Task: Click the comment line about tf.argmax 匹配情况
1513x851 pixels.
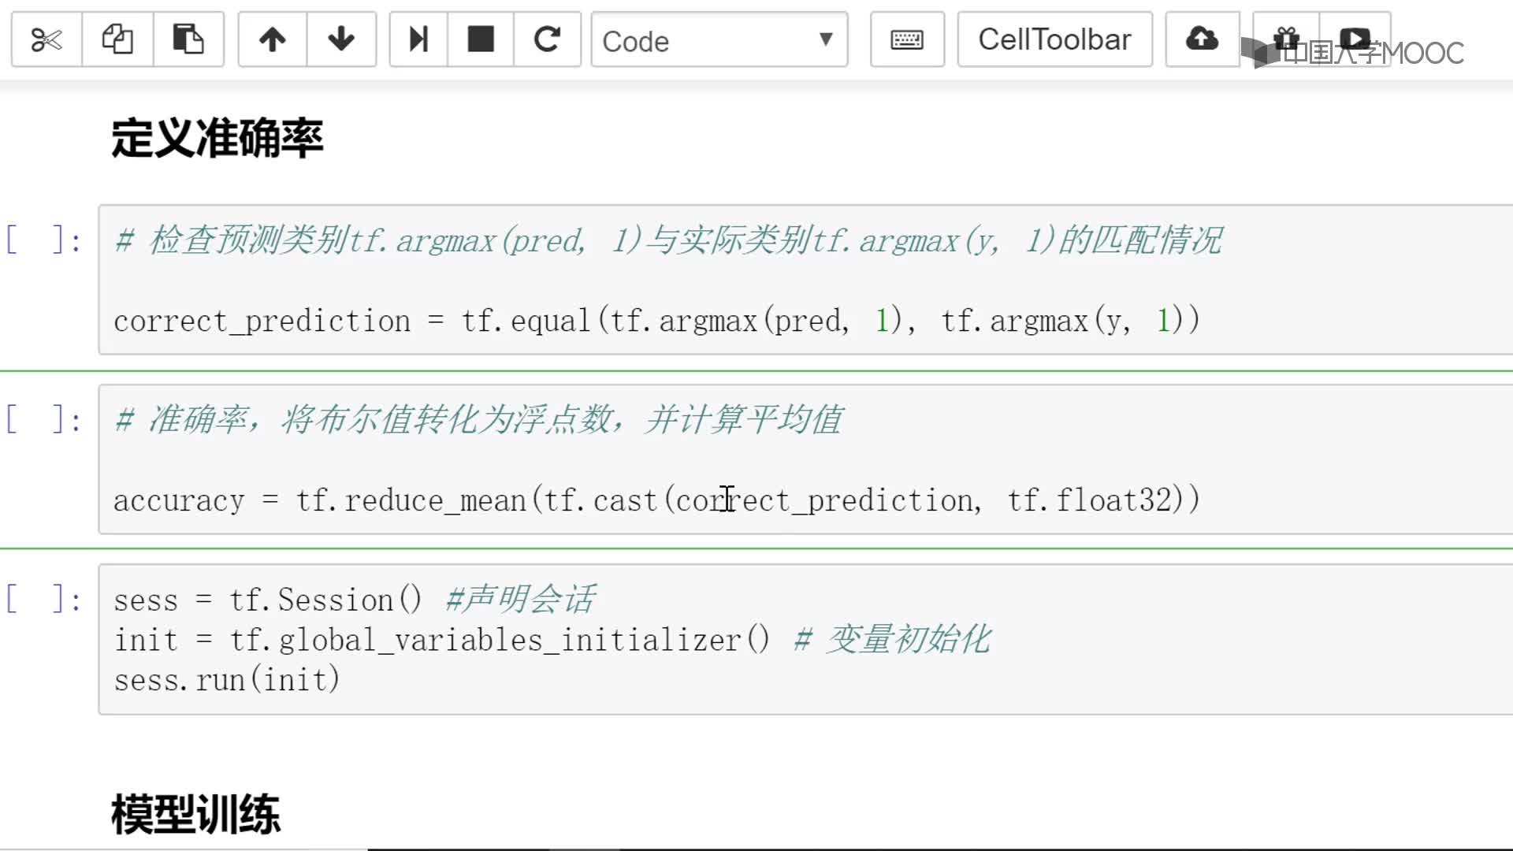Action: pyautogui.click(x=668, y=240)
